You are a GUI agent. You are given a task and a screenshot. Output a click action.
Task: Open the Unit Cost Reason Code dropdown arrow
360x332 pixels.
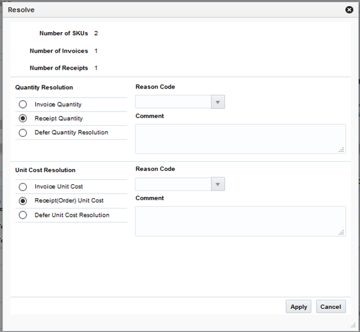pos(218,184)
